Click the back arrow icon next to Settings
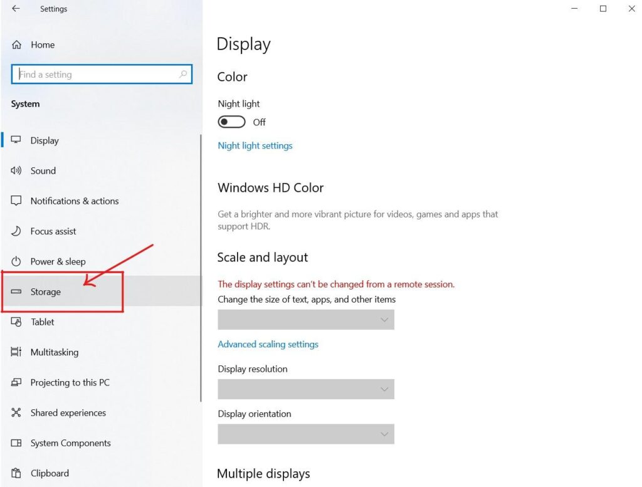This screenshot has height=487, width=642. 16,9
